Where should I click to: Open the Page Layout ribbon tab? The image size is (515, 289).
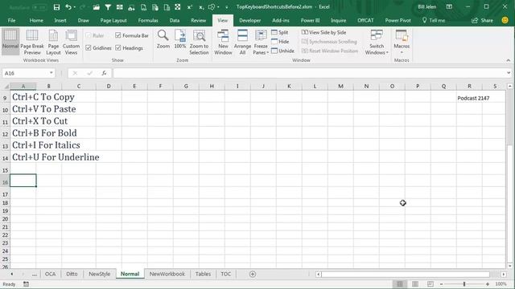(113, 20)
